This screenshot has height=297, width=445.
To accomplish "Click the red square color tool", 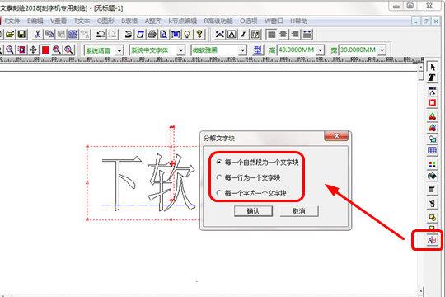I will (x=45, y=50).
